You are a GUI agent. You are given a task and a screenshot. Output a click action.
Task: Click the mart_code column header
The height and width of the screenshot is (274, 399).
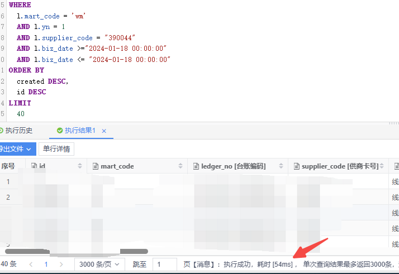coord(137,166)
